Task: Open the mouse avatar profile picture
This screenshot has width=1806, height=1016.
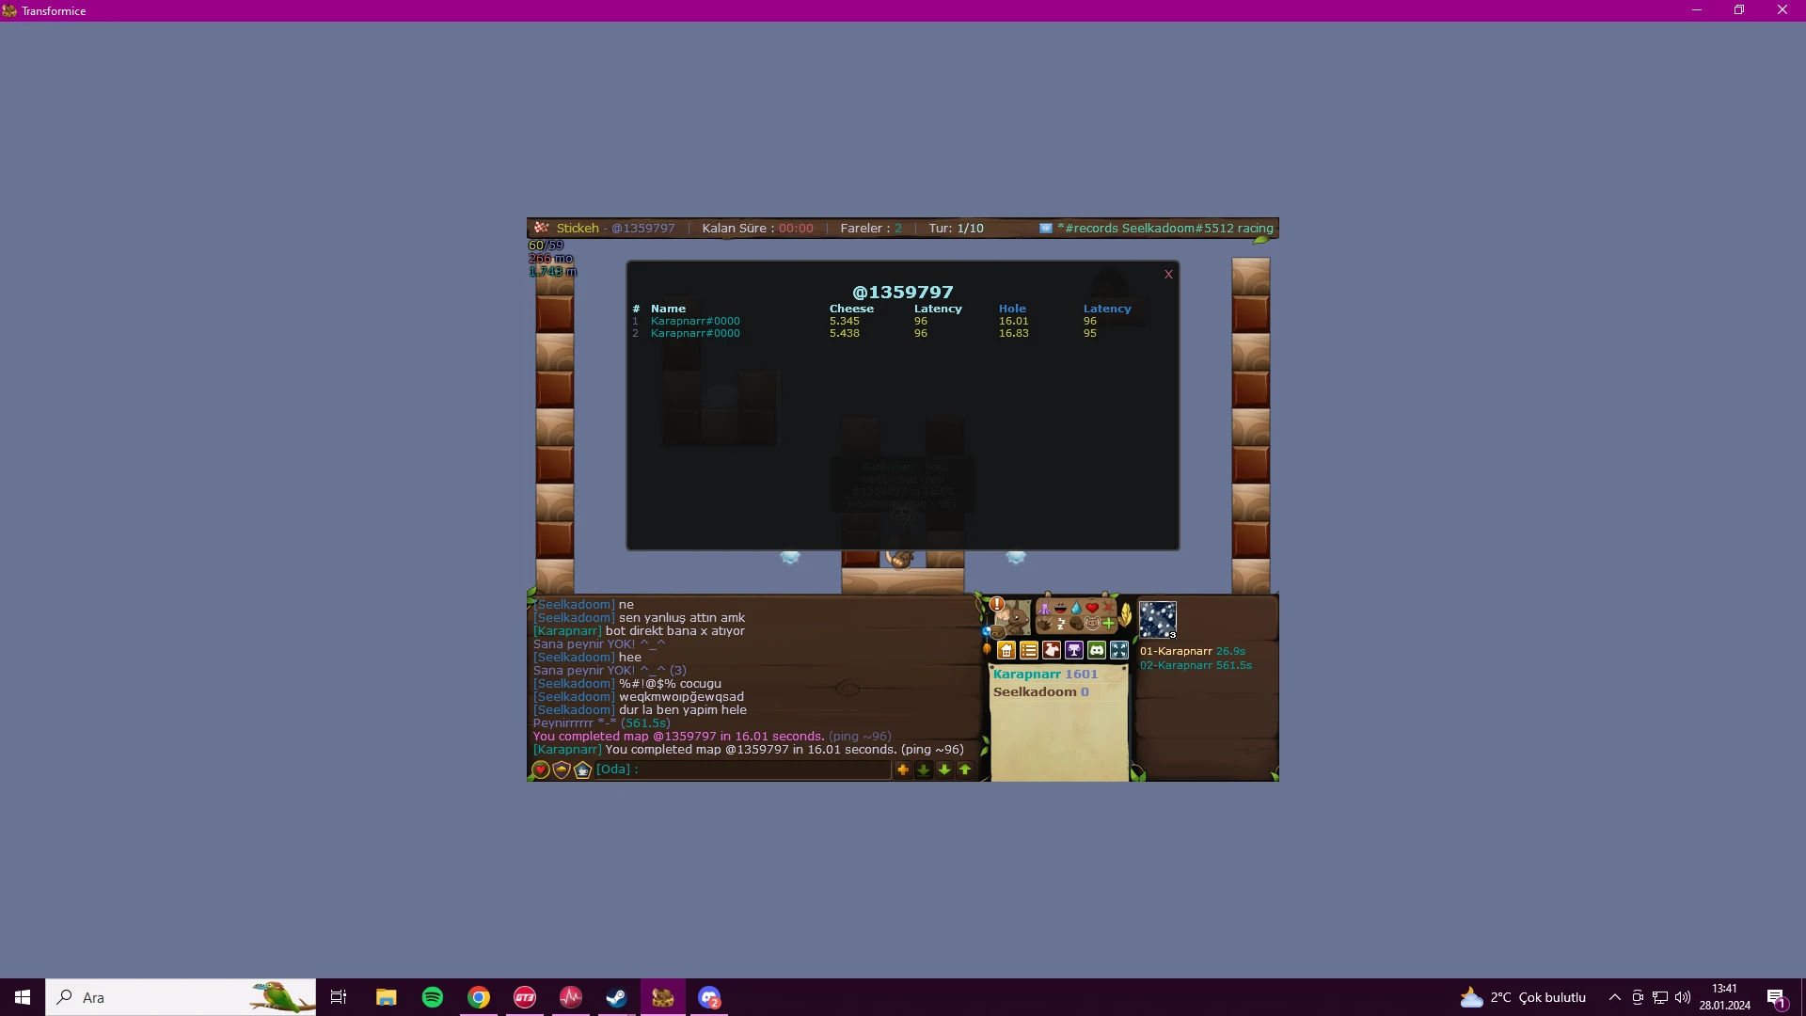Action: (1014, 617)
